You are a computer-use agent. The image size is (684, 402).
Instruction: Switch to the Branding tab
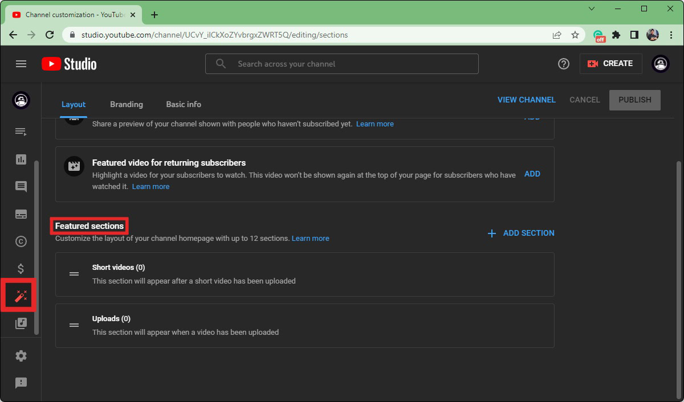click(x=127, y=104)
